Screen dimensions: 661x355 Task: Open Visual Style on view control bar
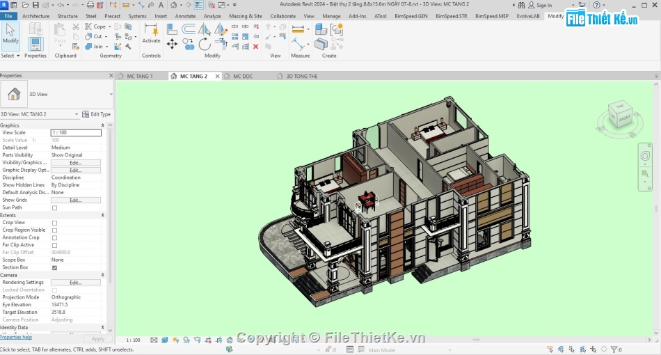pyautogui.click(x=164, y=340)
